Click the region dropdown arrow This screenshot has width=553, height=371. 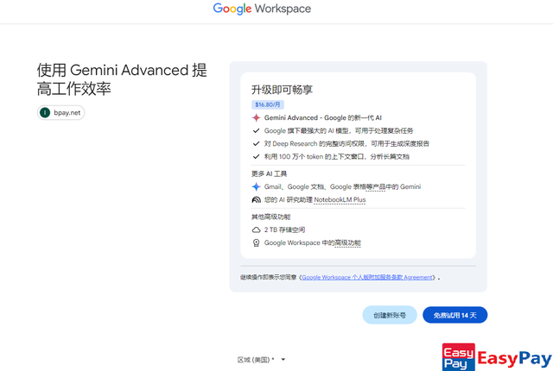click(283, 360)
